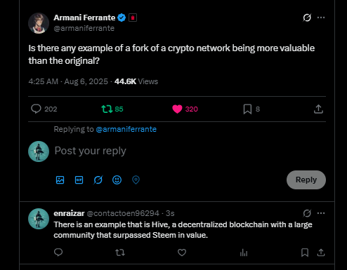
Task: Open the GIF picker in reply composer
Action: (x=79, y=180)
